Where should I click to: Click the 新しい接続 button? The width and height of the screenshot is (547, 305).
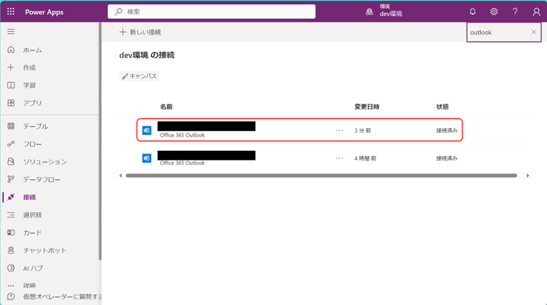(140, 32)
